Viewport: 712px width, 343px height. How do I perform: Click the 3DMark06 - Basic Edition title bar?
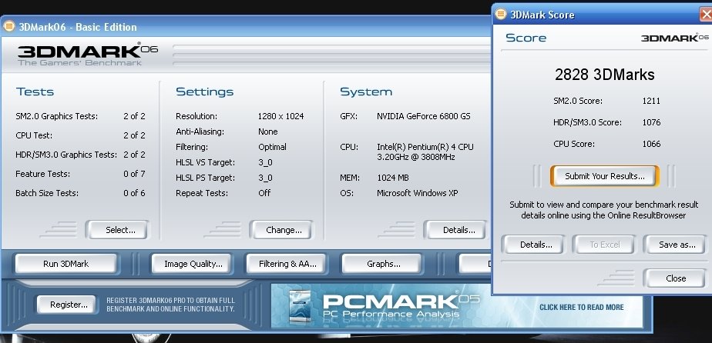tap(245, 27)
